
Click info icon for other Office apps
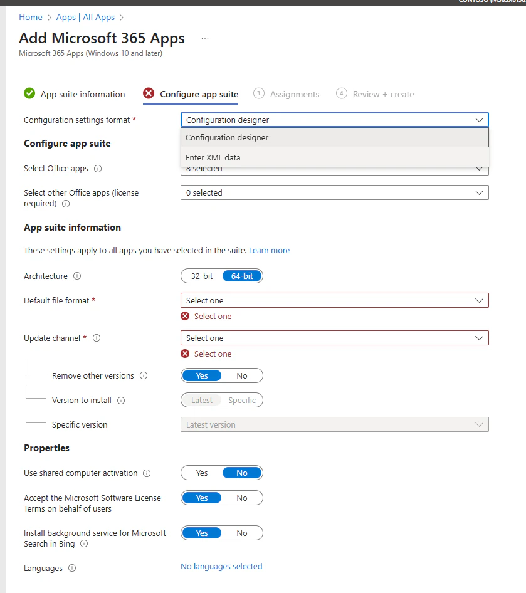click(x=66, y=204)
